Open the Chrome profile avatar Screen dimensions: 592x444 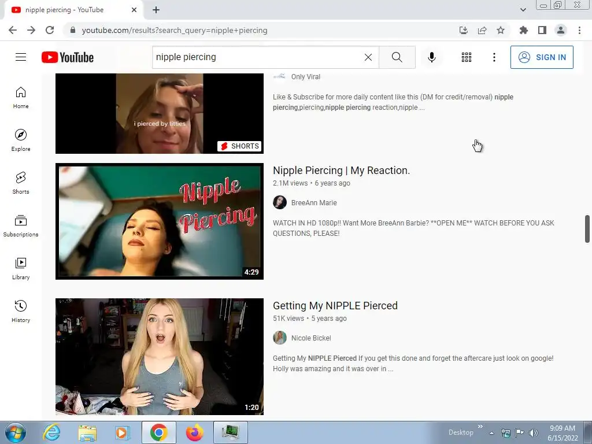tap(561, 30)
